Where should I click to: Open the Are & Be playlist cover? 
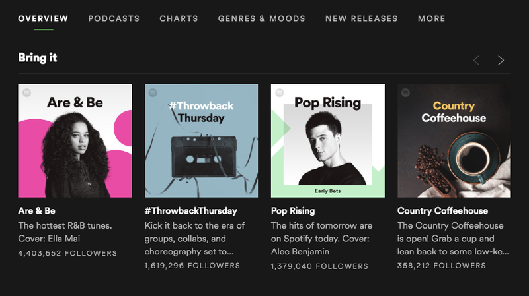tap(75, 141)
